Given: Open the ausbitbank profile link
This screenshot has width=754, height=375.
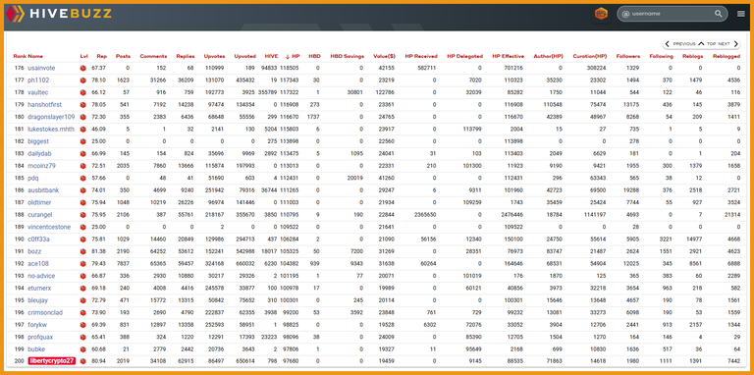Looking at the screenshot, I should click(x=43, y=190).
